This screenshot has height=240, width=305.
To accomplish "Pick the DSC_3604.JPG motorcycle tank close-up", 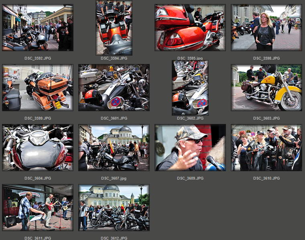I will pyautogui.click(x=37, y=148).
